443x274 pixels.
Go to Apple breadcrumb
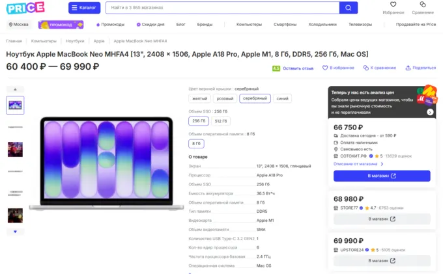(99, 41)
